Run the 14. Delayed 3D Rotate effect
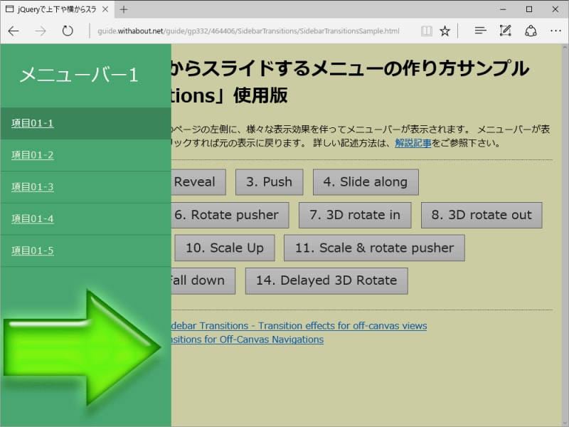Viewport: 569px width, 427px height. pyautogui.click(x=326, y=280)
